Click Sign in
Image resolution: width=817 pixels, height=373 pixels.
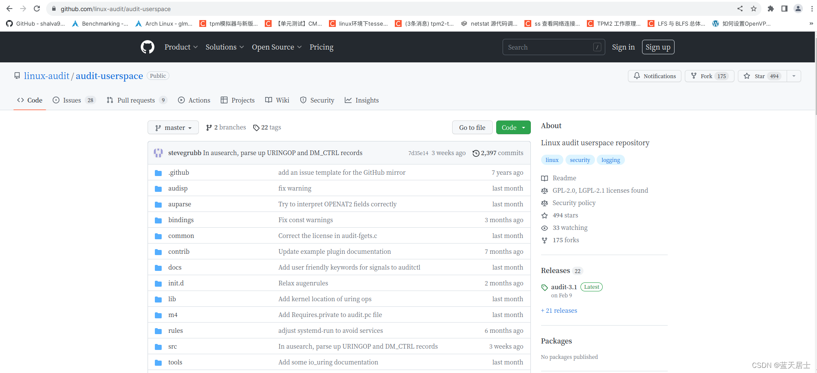click(x=623, y=47)
